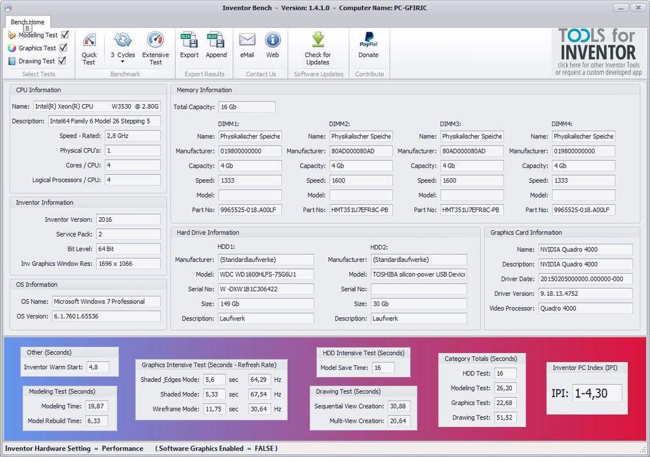650x457 pixels.
Task: Select the Driver Date field
Action: 586,279
